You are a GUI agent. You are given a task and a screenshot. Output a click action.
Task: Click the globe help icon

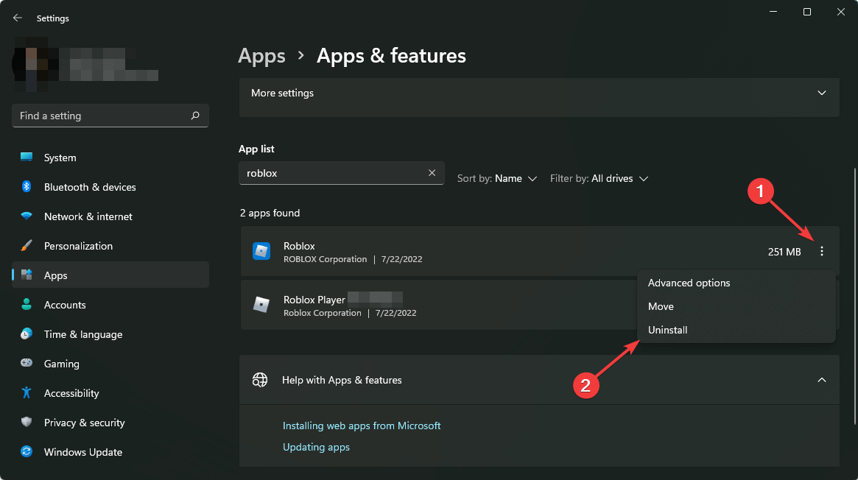pyautogui.click(x=260, y=379)
